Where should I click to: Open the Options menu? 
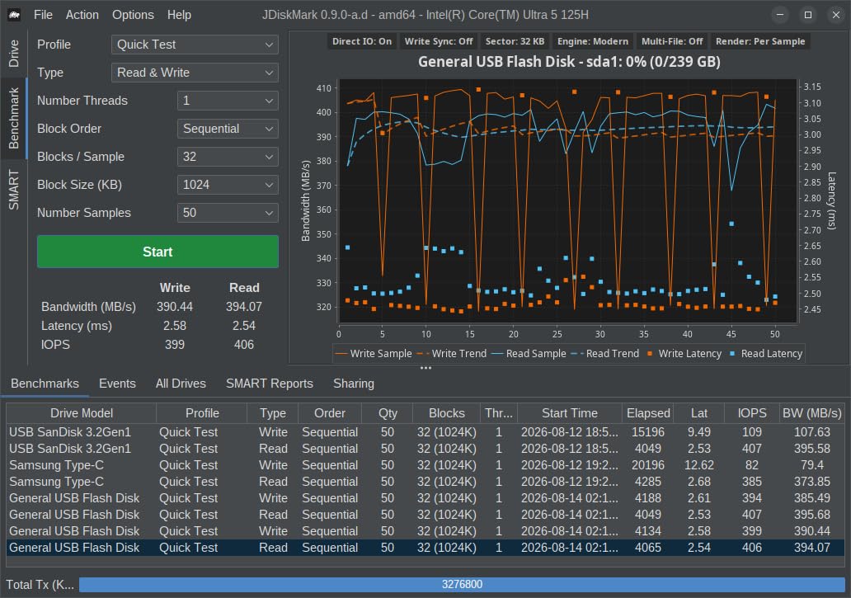pyautogui.click(x=133, y=15)
